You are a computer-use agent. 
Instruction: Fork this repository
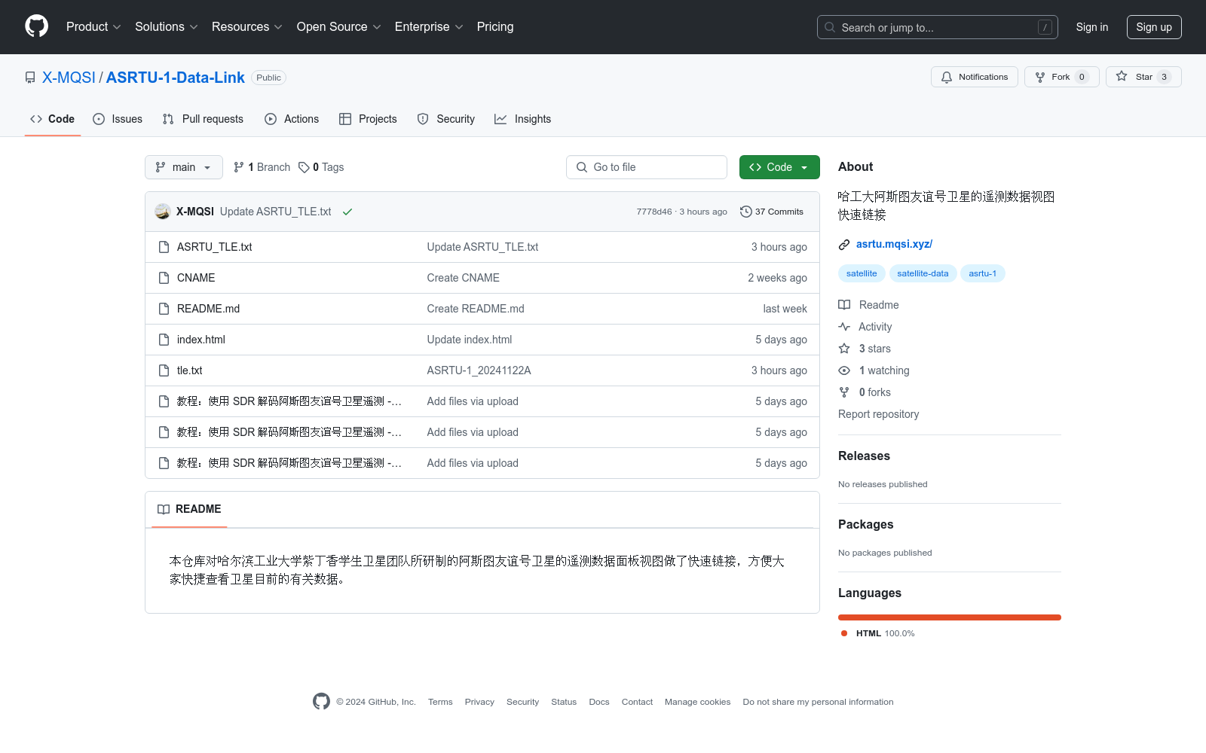[1061, 77]
